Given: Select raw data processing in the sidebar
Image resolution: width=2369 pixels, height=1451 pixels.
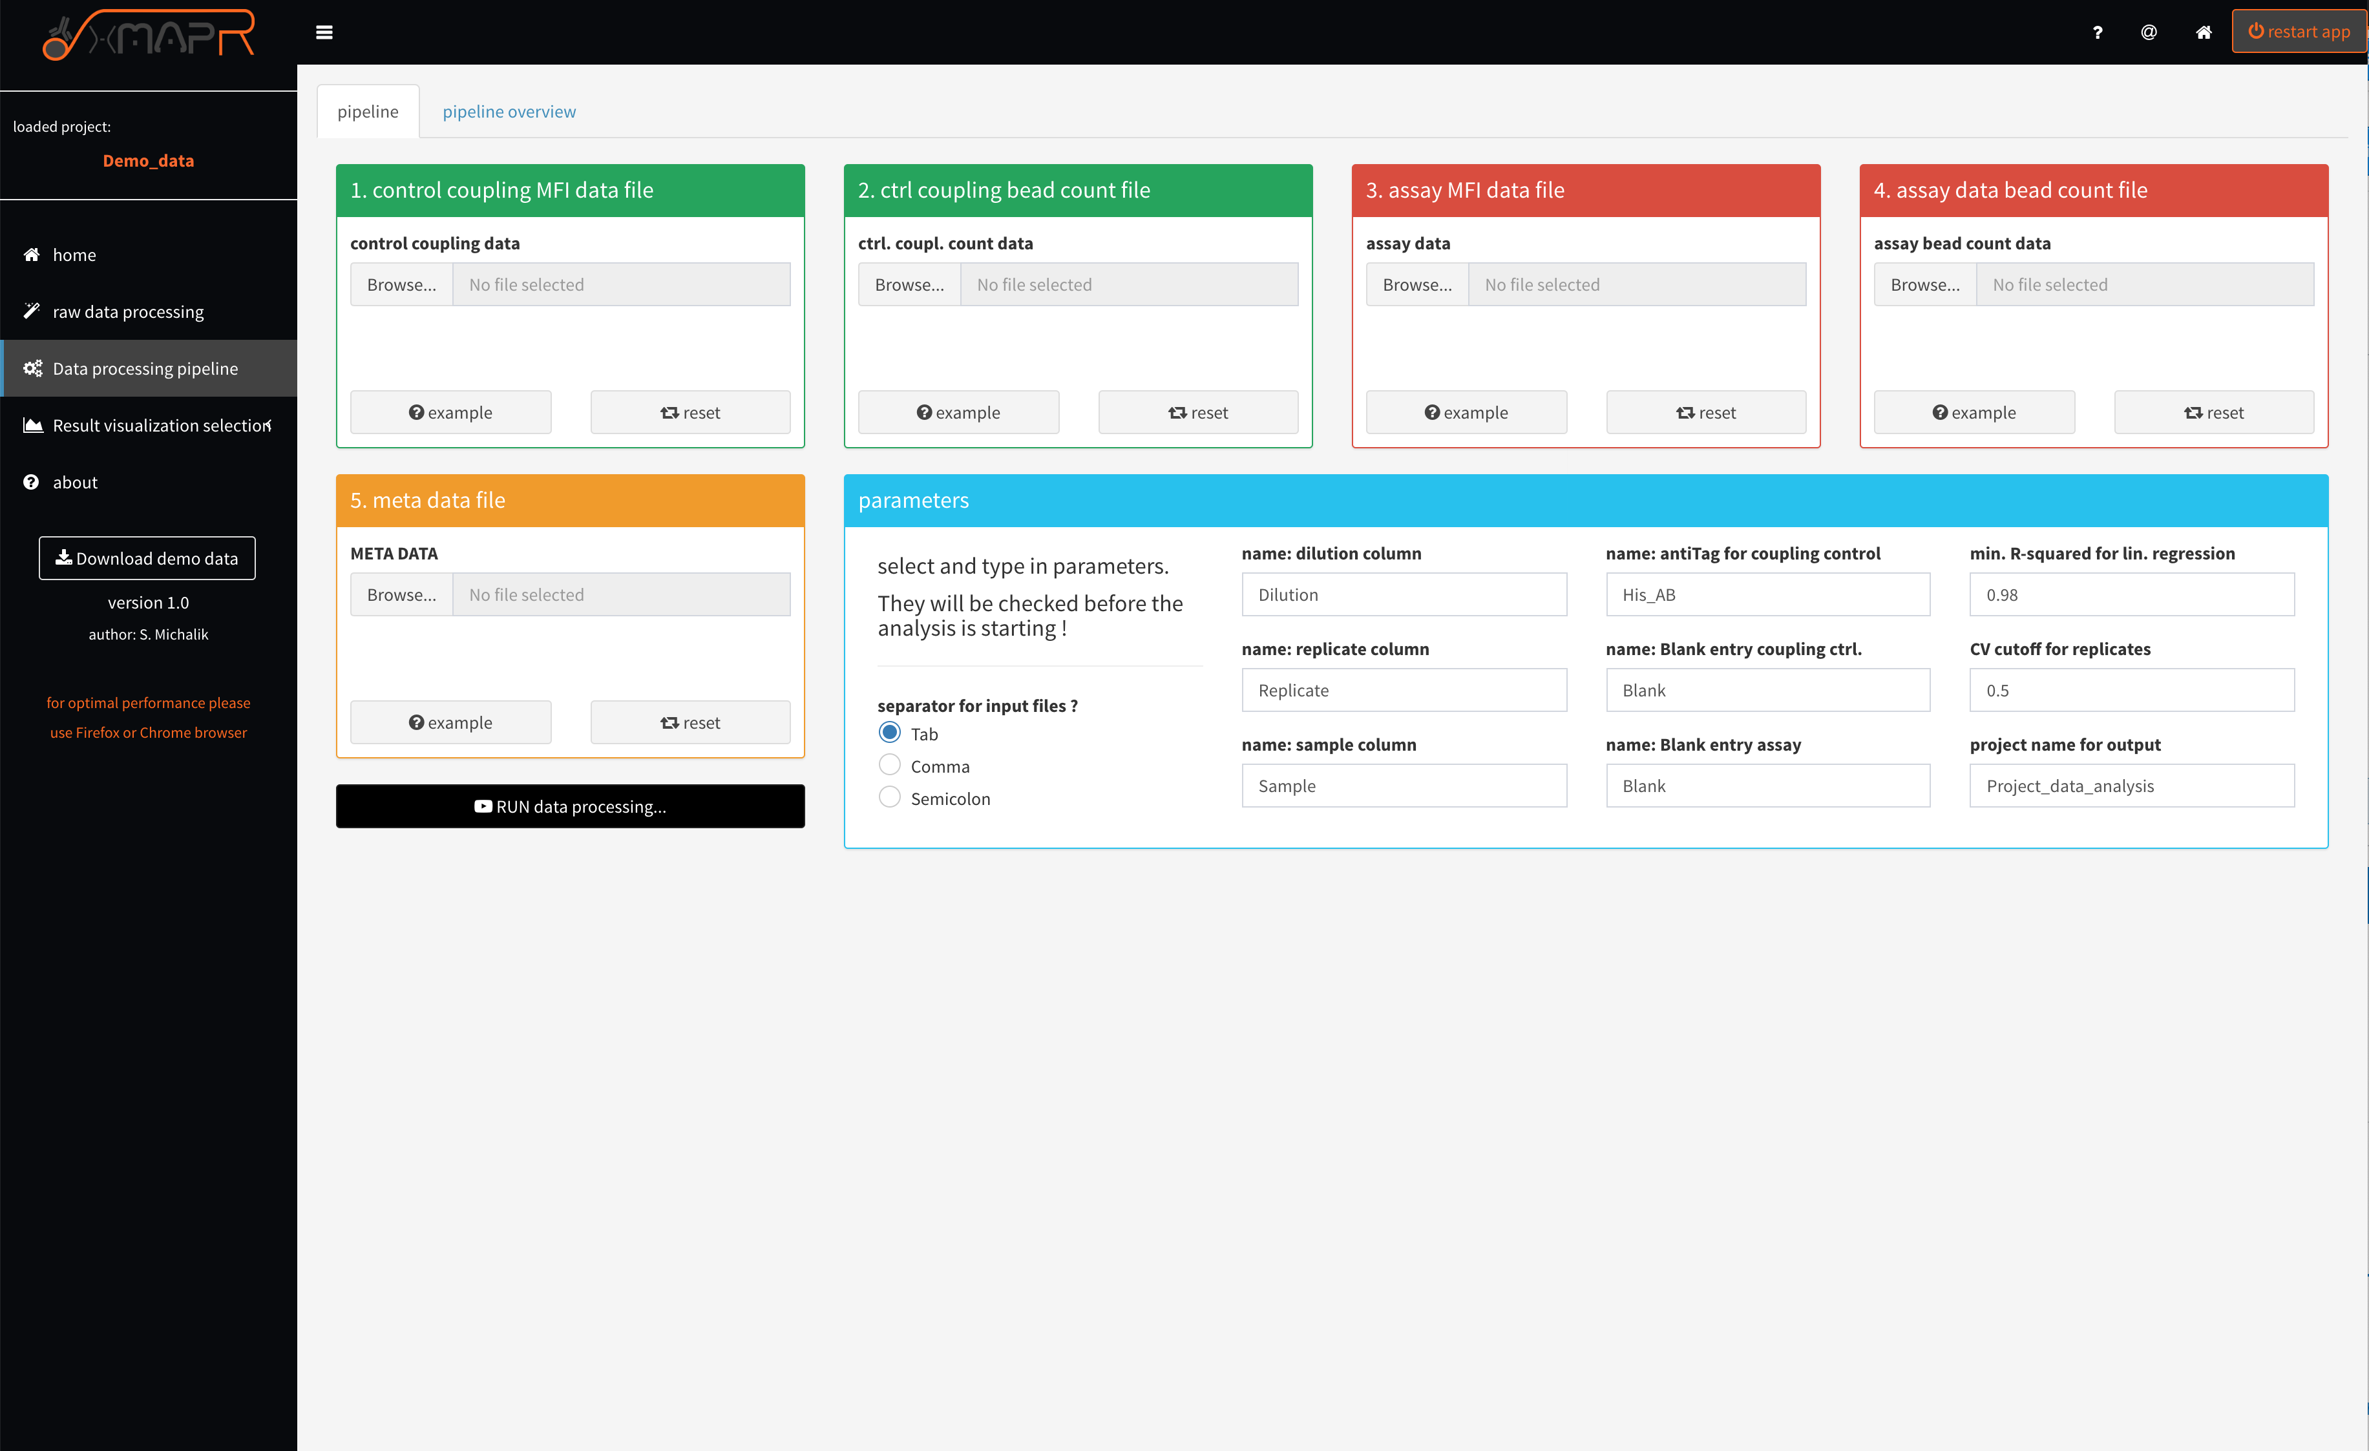Looking at the screenshot, I should 128,310.
